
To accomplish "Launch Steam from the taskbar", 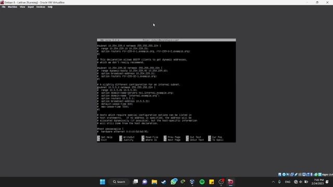I will (163, 182).
